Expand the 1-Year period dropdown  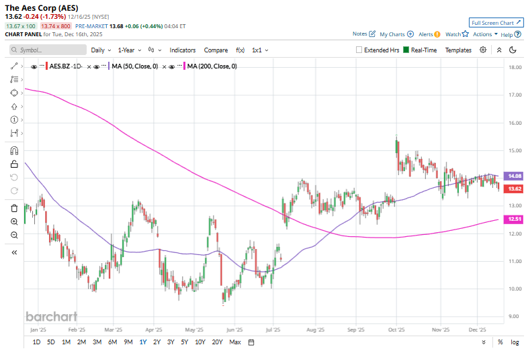click(x=129, y=50)
